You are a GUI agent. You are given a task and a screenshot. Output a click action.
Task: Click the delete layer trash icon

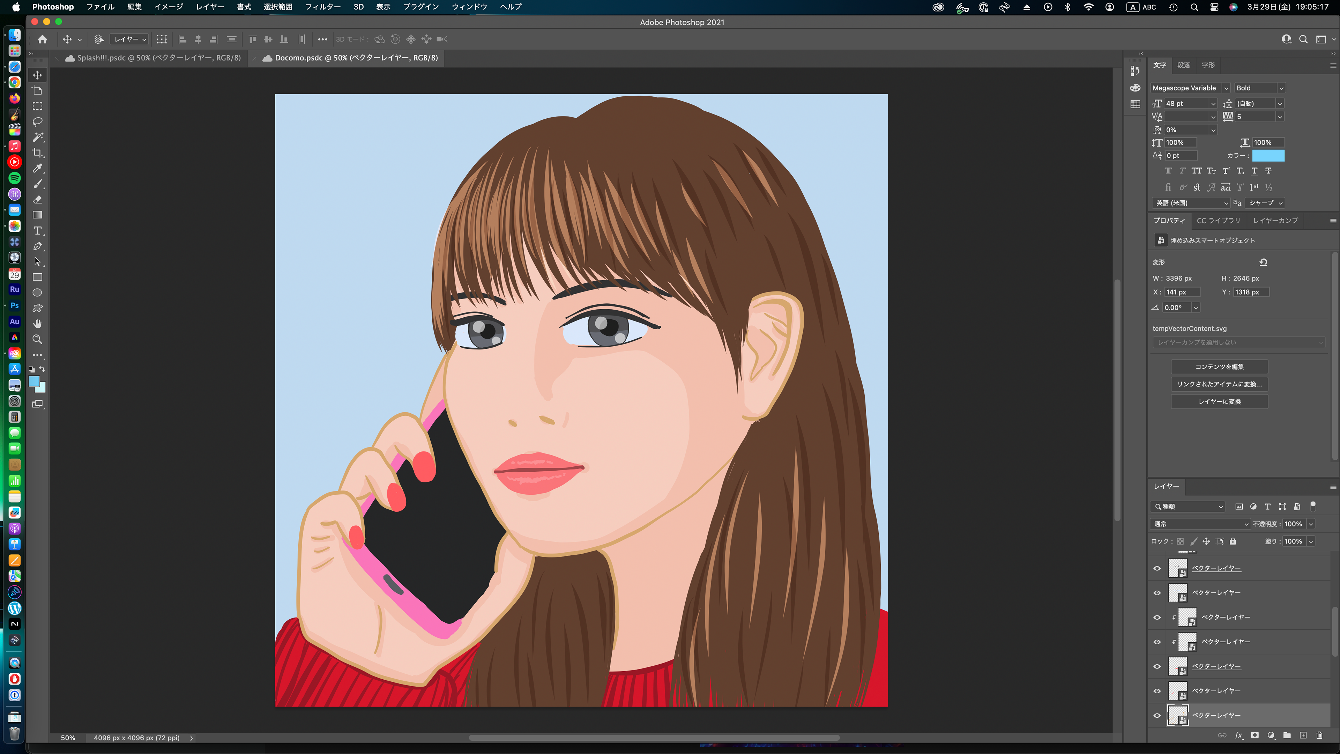1319,735
